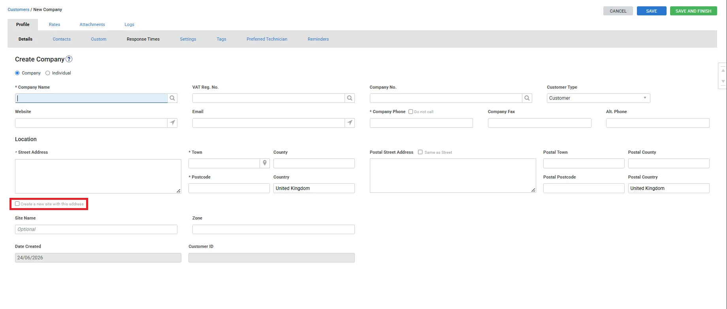Click the Town input field
Screen dimensions: 727x309
click(x=224, y=163)
